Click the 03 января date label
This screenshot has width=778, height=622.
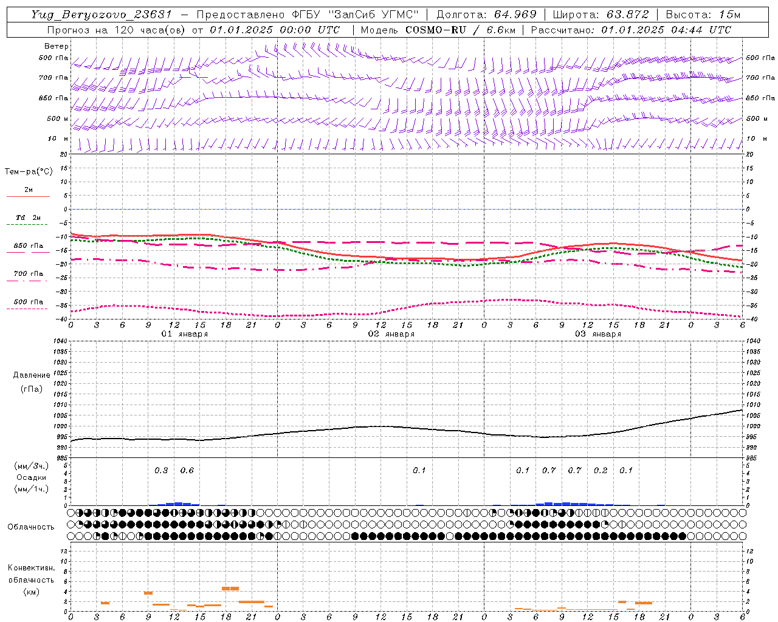pos(598,334)
